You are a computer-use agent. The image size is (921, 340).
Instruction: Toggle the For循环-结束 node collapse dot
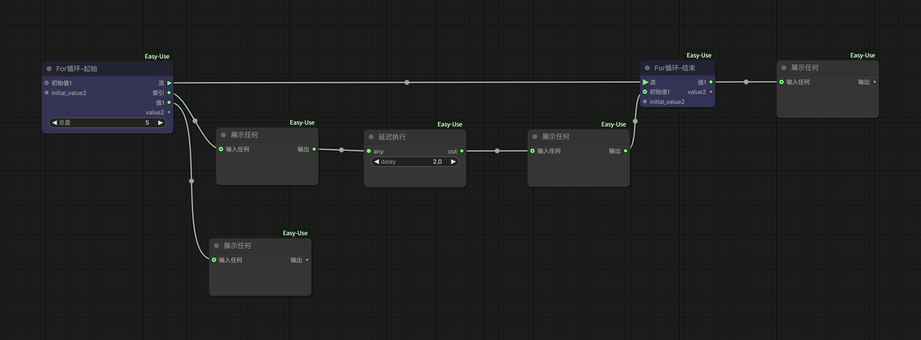[647, 68]
